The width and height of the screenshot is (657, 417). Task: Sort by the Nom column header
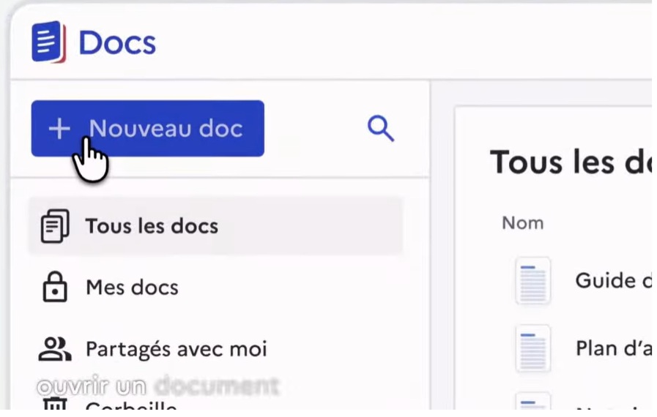tap(522, 222)
